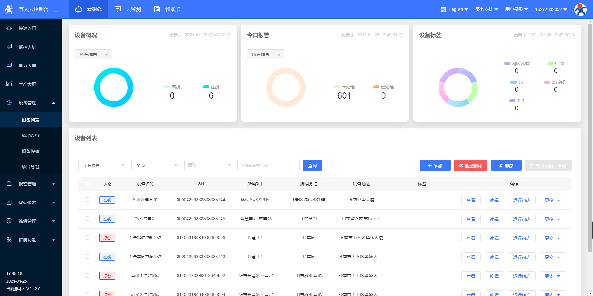
Task: Click the 设备概况 donut chart
Action: click(x=114, y=87)
